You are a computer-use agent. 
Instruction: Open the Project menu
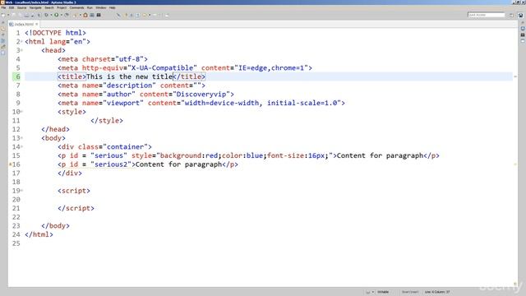click(x=62, y=7)
